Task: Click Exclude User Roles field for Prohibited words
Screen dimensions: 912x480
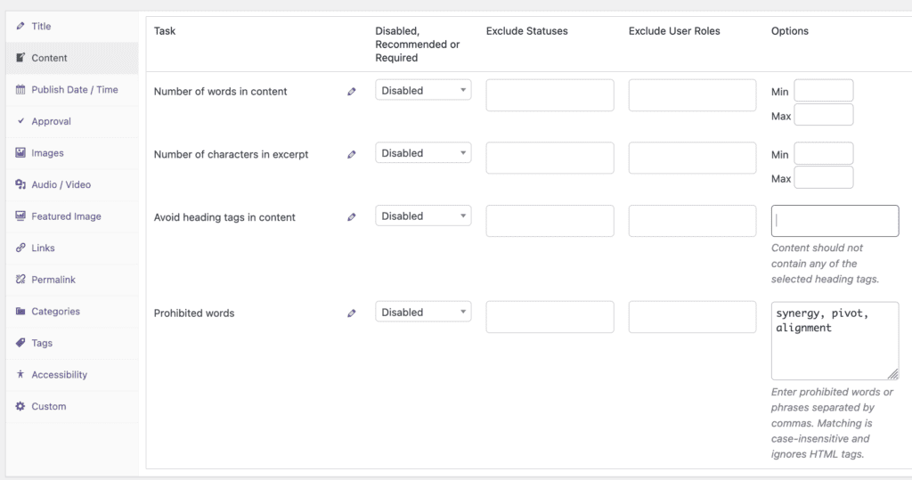Action: coord(692,317)
